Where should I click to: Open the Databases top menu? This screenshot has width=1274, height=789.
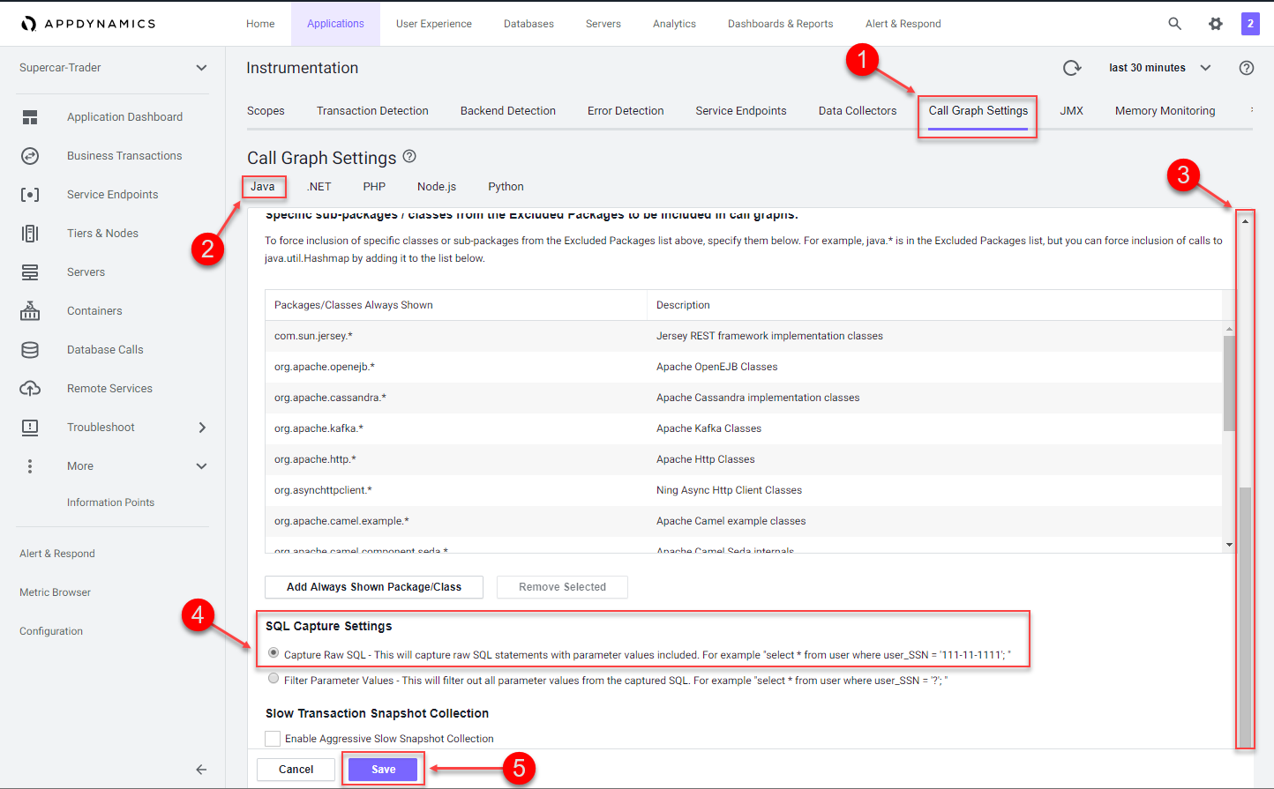pyautogui.click(x=528, y=24)
